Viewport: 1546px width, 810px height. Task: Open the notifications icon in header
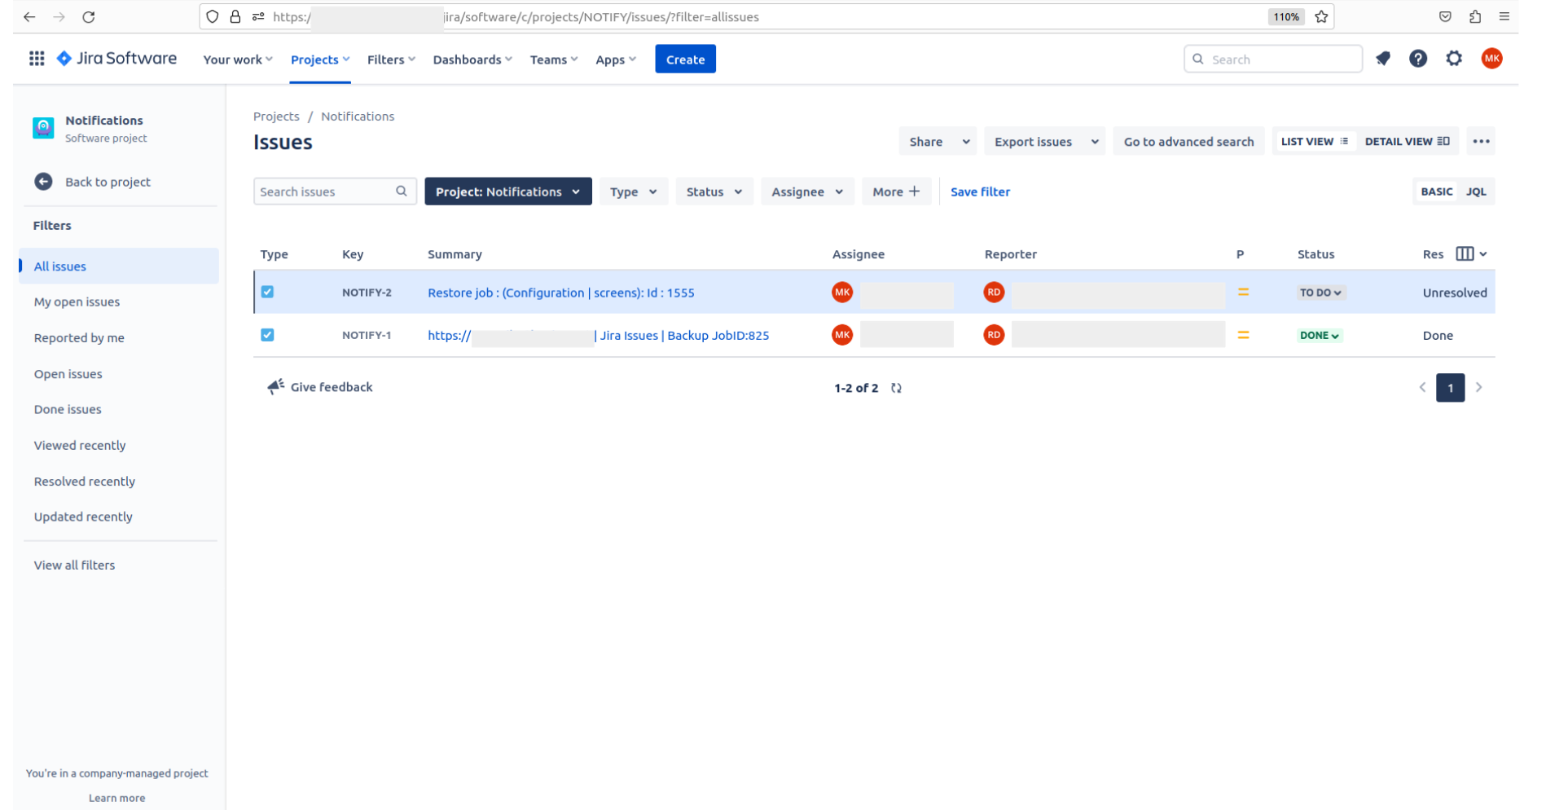point(1382,59)
